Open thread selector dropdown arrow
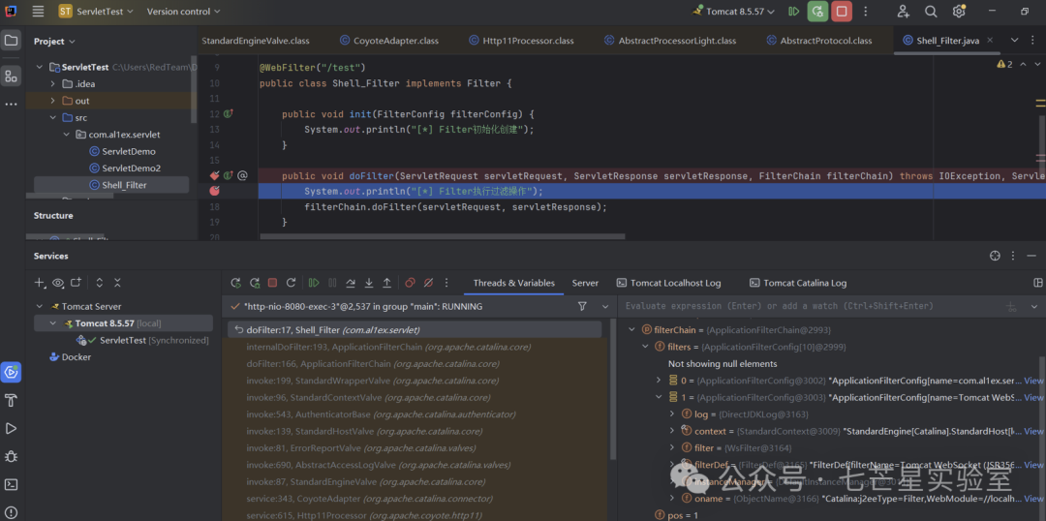This screenshot has width=1046, height=521. [x=605, y=306]
